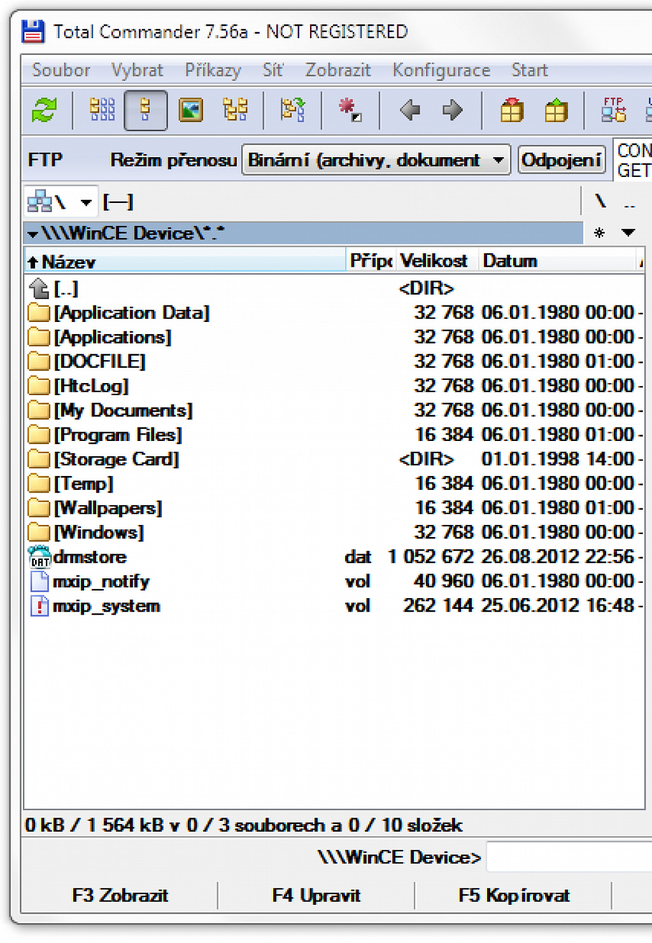Select the [Wallpapers] folder

tap(334, 508)
